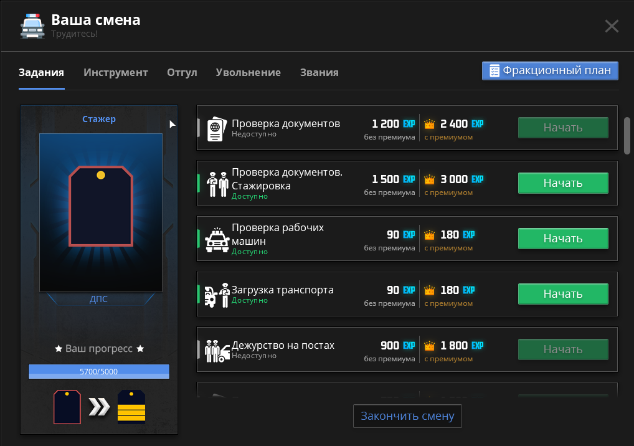Switch to the Инструмент tab
The width and height of the screenshot is (634, 446).
click(x=116, y=72)
